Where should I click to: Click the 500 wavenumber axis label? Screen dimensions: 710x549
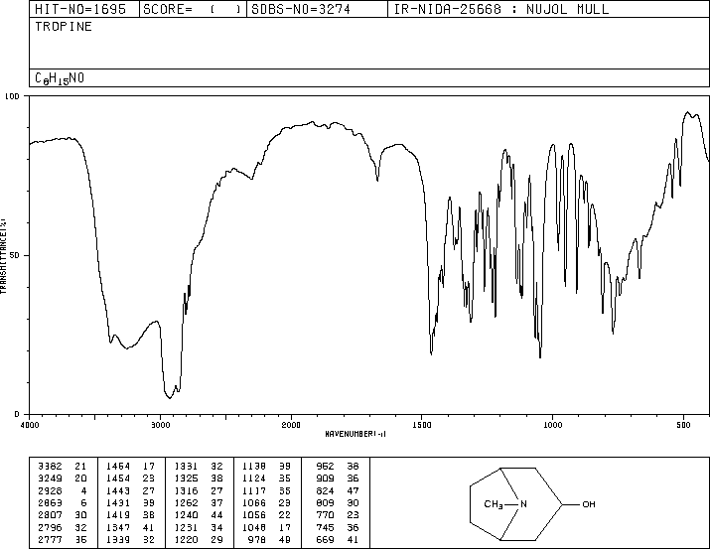(683, 425)
